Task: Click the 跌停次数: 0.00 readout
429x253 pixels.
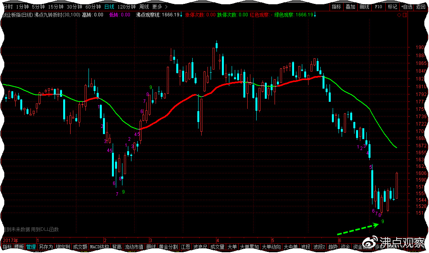Action: tap(232, 15)
